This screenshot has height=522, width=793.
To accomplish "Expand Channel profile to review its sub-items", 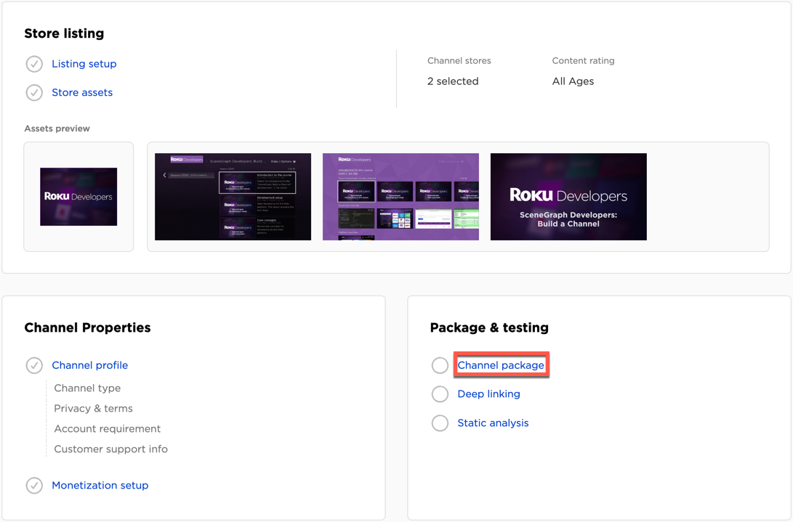I will (x=89, y=365).
